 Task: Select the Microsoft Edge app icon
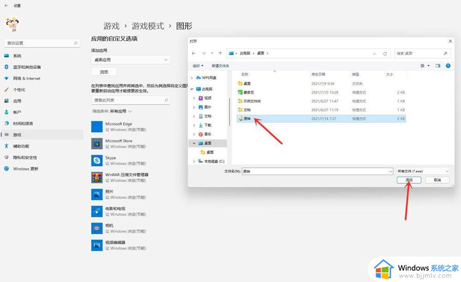[x=97, y=126]
